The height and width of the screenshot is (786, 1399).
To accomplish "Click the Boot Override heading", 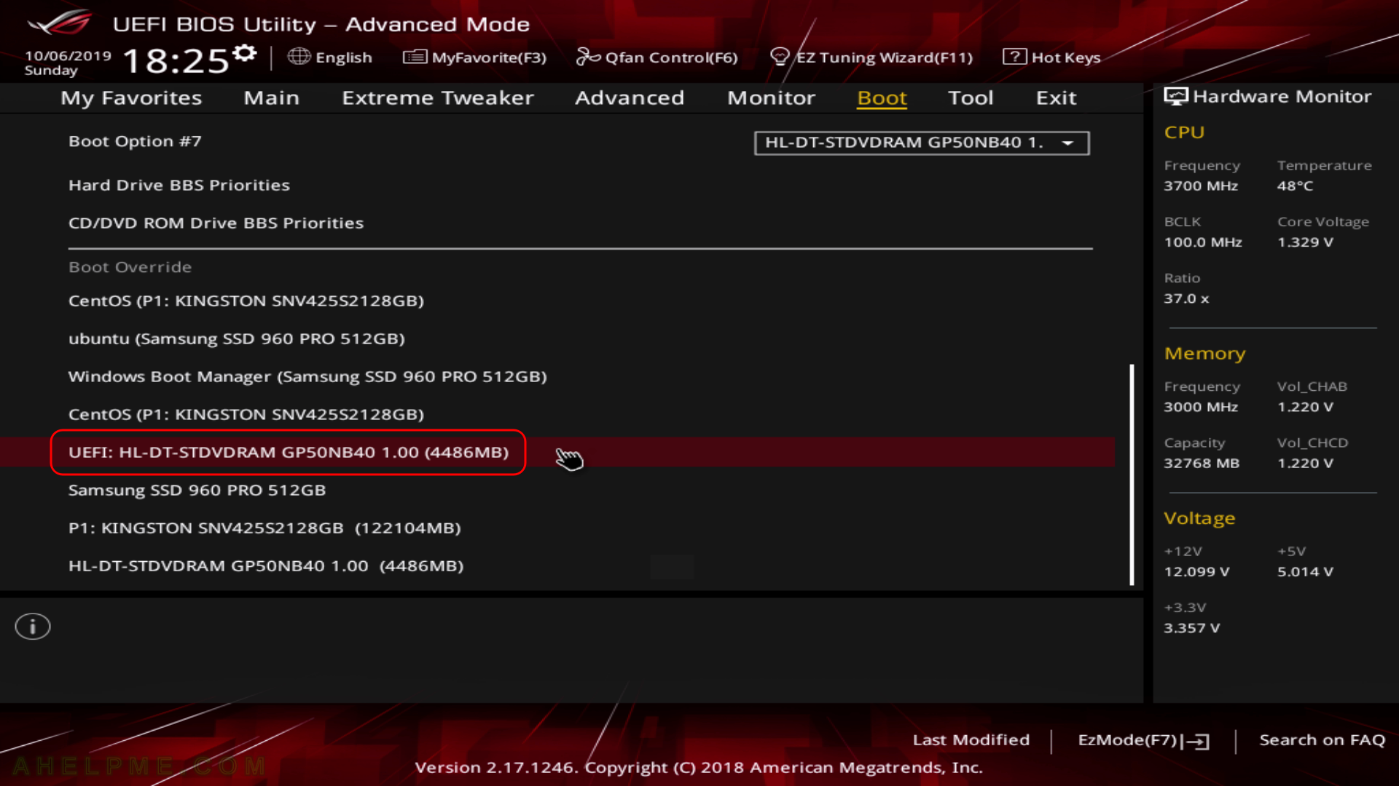I will 130,267.
